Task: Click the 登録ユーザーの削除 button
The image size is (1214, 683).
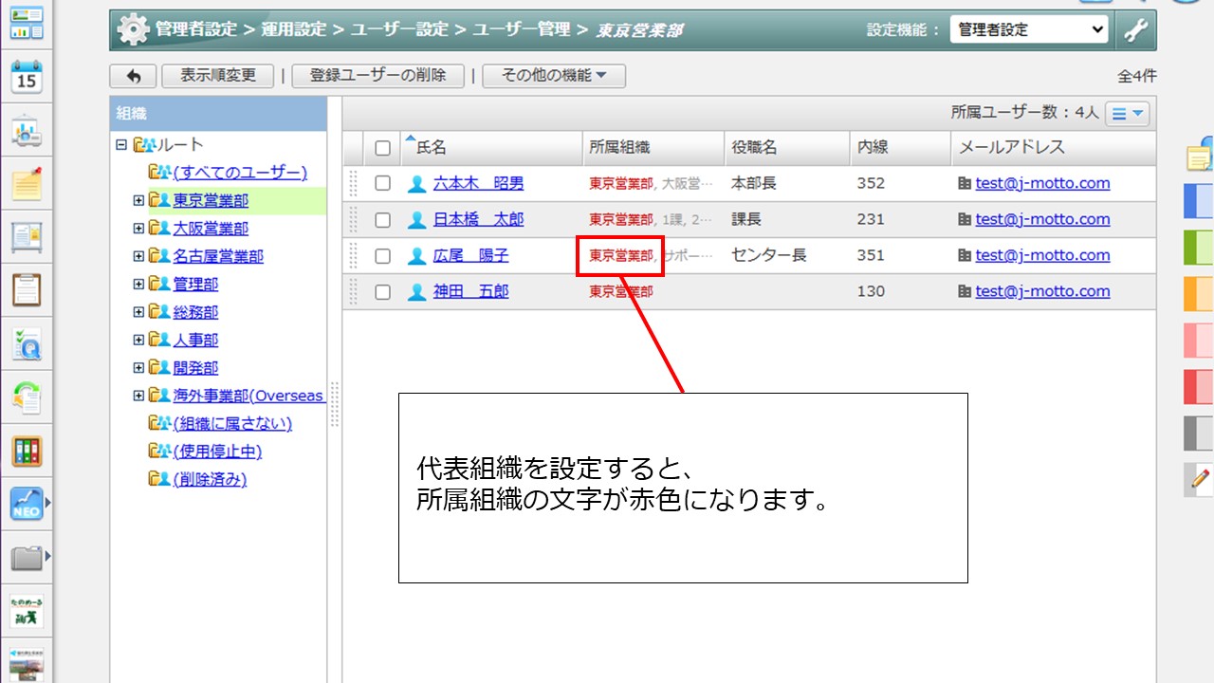Action: pyautogui.click(x=377, y=76)
